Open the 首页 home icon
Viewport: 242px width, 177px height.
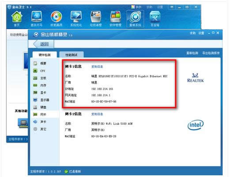point(17,19)
